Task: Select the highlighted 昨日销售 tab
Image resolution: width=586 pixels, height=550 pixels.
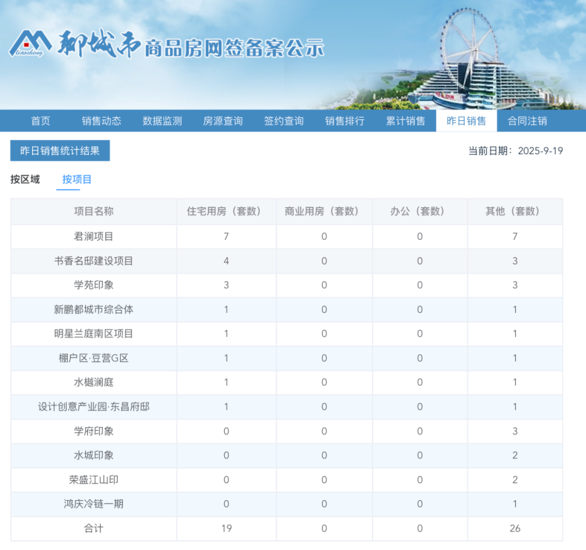Action: coord(467,120)
